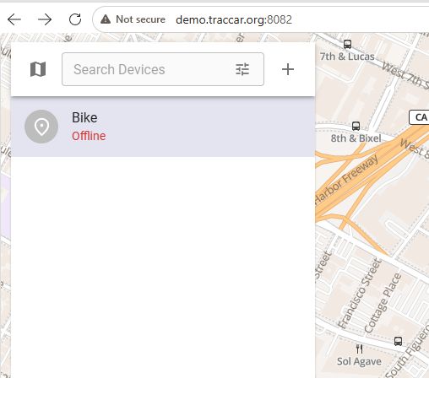Click the browser back arrow

[14, 19]
